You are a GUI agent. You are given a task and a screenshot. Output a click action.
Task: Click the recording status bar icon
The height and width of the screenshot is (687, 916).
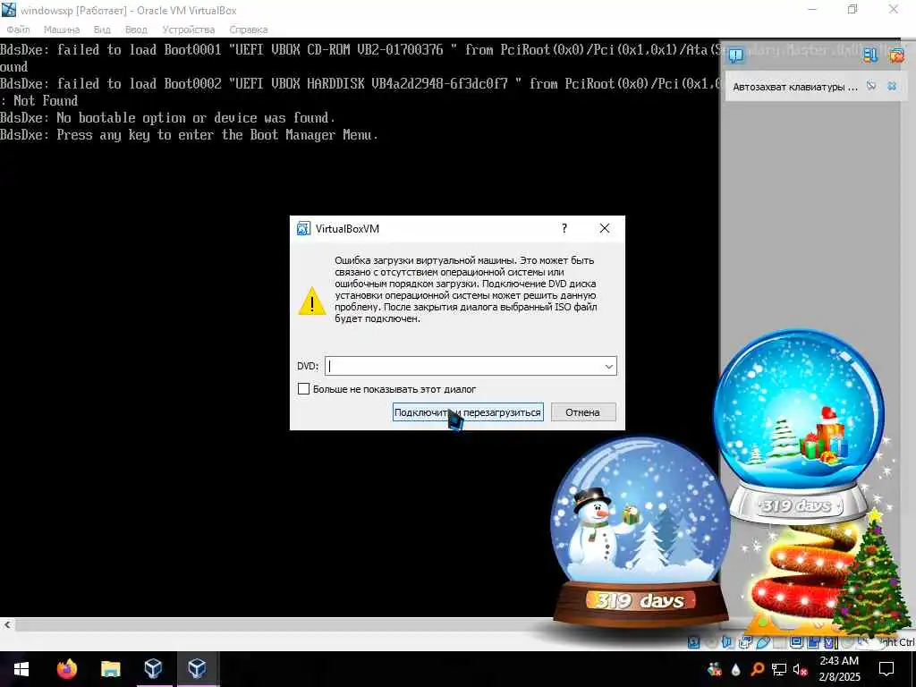coord(813,642)
